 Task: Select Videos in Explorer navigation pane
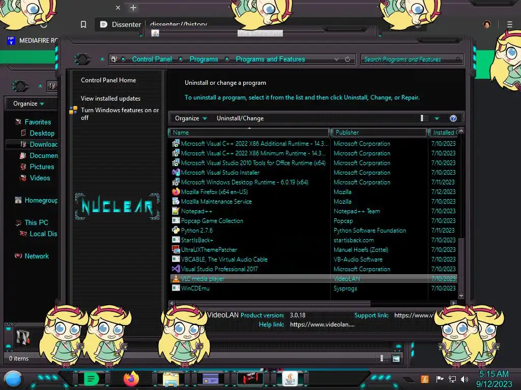40,178
